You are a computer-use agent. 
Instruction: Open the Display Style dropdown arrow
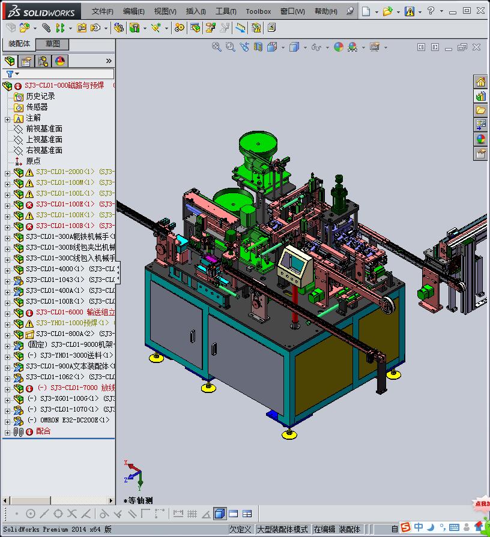(x=305, y=47)
